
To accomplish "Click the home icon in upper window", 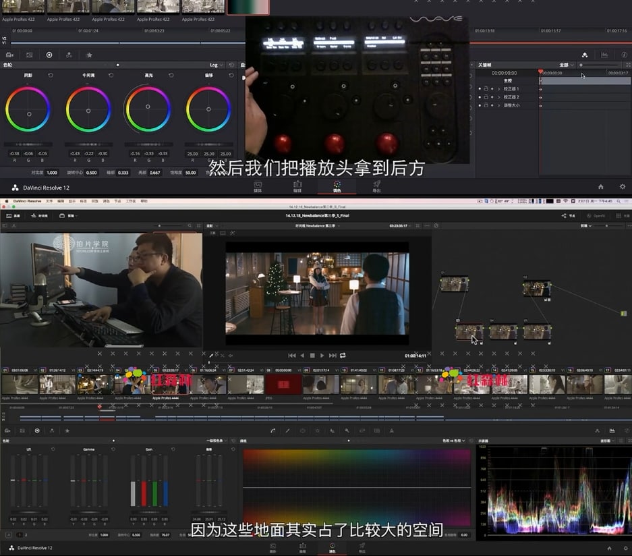I will coord(600,187).
